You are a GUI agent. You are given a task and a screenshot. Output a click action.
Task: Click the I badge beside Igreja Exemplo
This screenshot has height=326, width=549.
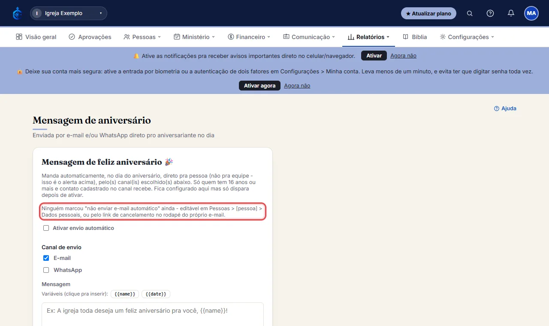(x=37, y=13)
